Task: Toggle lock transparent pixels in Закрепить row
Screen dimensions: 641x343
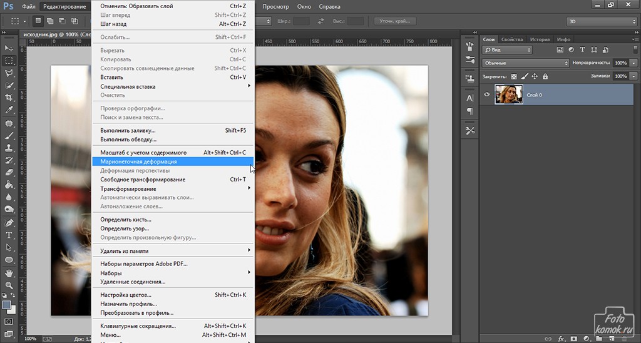Action: coord(515,76)
